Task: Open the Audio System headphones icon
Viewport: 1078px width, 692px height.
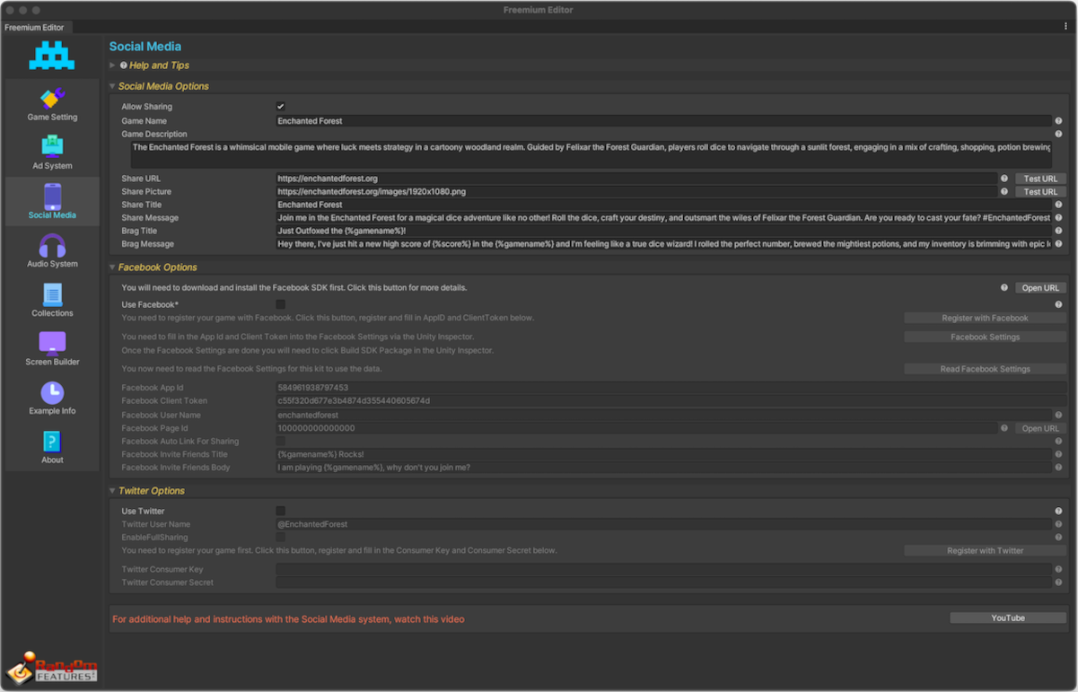Action: 52,245
